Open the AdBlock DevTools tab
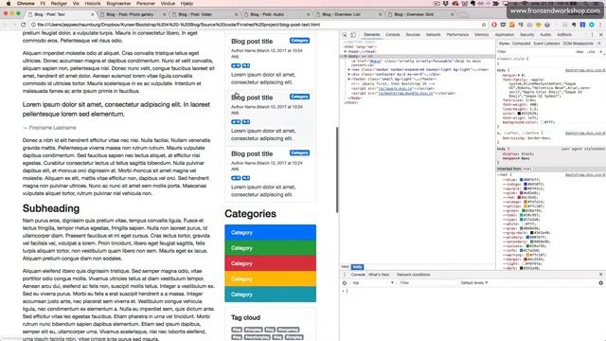Viewport: 606px width, 341px height. click(564, 35)
